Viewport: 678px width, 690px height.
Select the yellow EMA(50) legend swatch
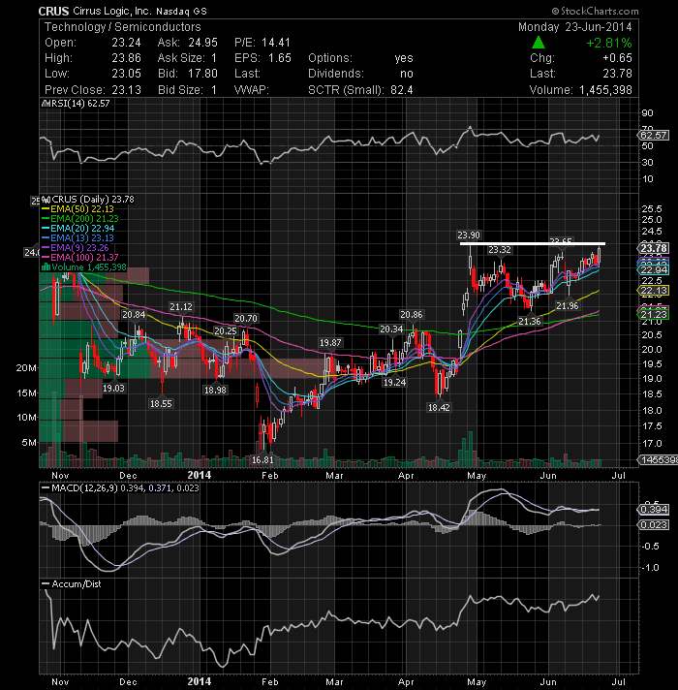46,209
